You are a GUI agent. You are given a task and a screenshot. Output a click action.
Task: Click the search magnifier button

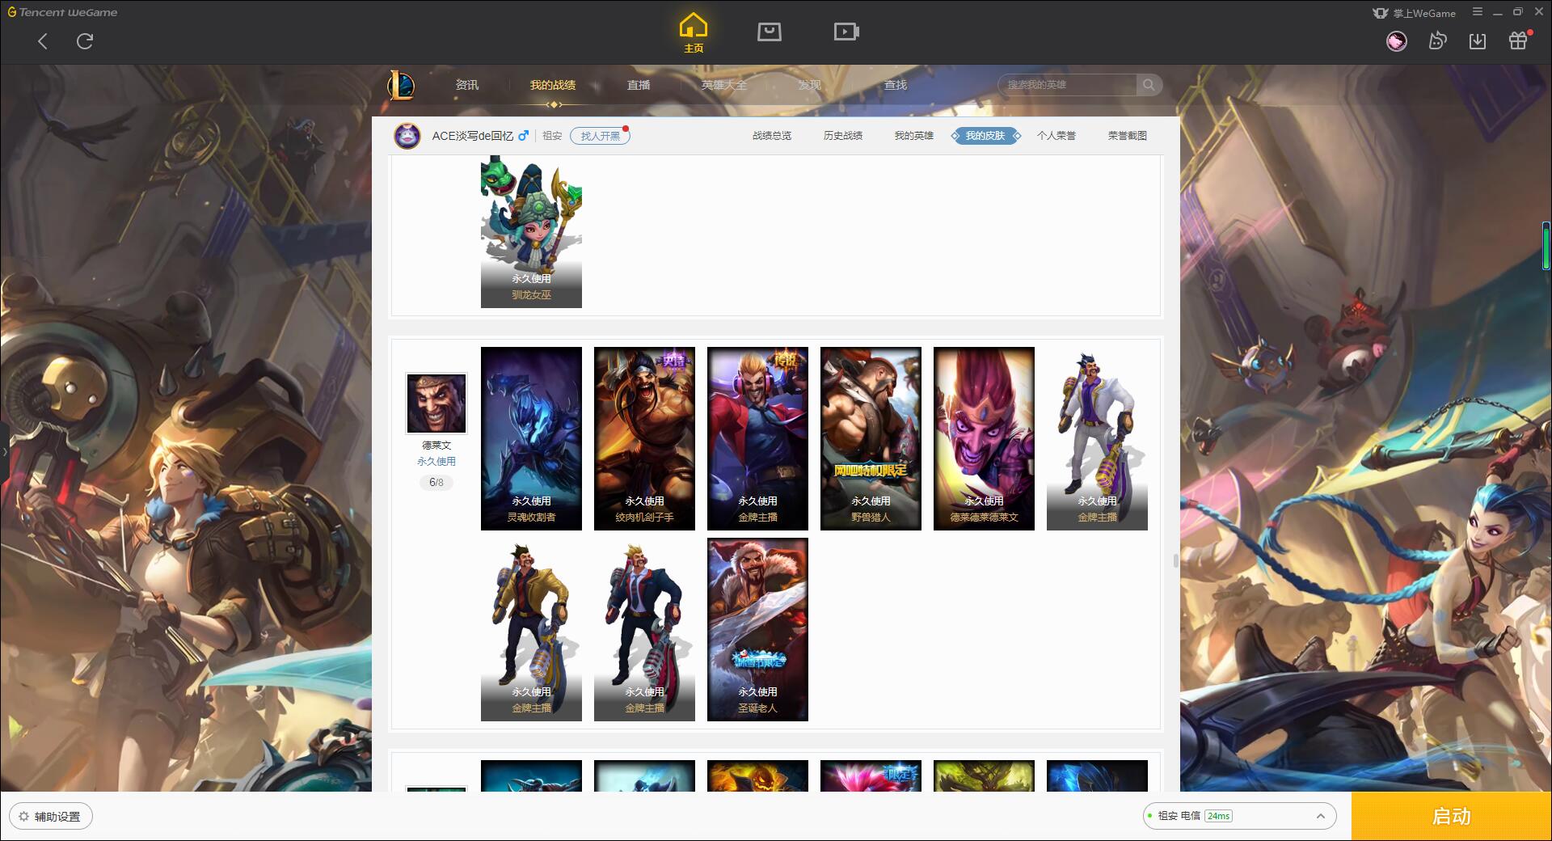1149,85
